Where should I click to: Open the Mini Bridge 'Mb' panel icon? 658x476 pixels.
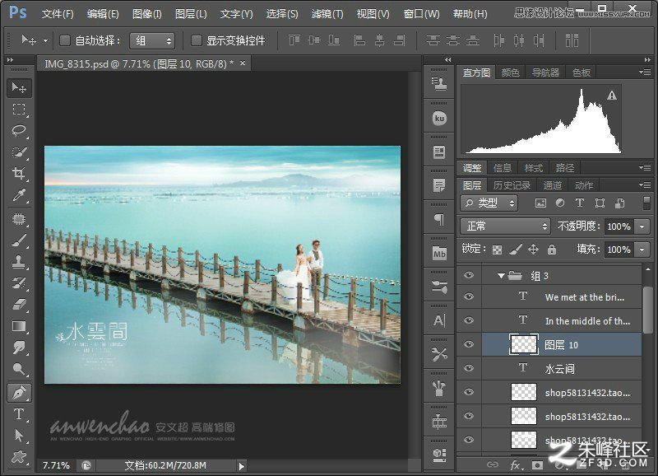pos(439,254)
